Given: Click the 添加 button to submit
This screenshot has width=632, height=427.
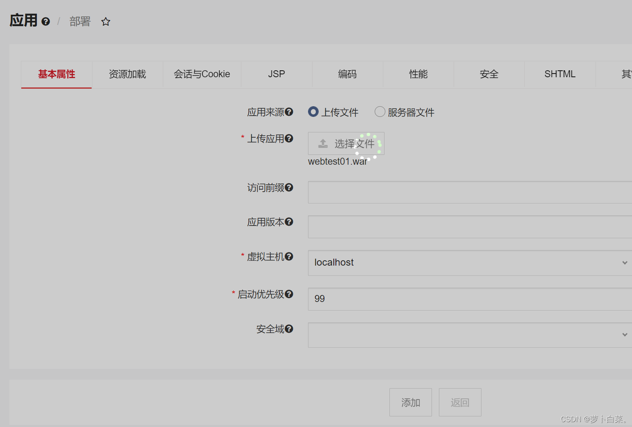Looking at the screenshot, I should click(410, 402).
